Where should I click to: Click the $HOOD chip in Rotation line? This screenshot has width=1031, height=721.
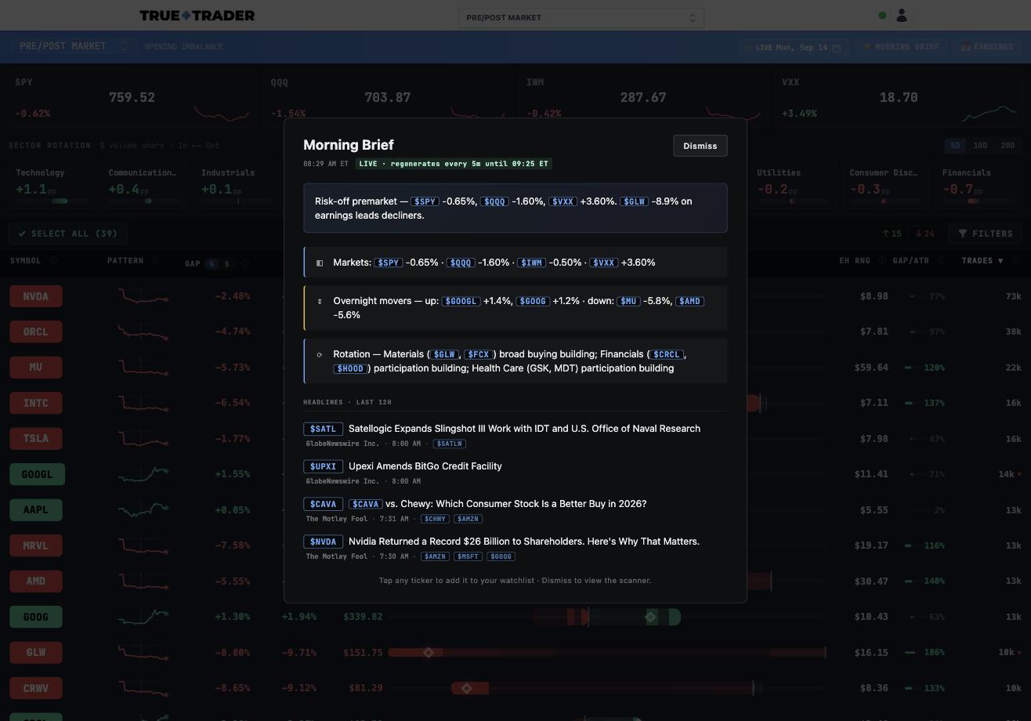point(350,368)
